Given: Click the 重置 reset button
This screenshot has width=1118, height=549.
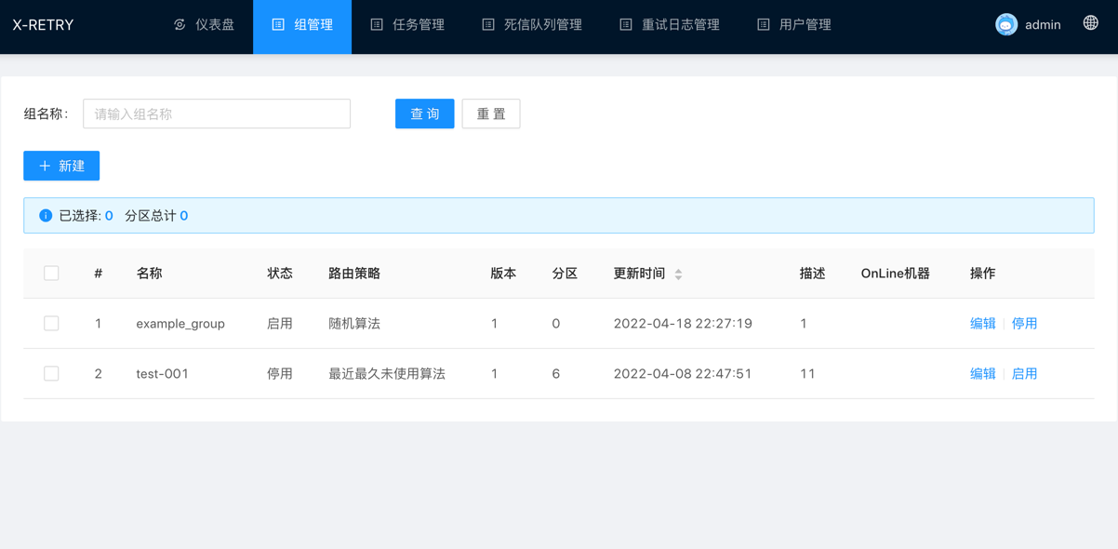Looking at the screenshot, I should [x=491, y=114].
